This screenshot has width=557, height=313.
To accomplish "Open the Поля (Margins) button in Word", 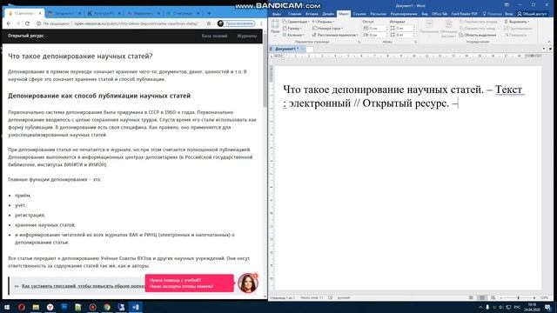I will (x=275, y=27).
